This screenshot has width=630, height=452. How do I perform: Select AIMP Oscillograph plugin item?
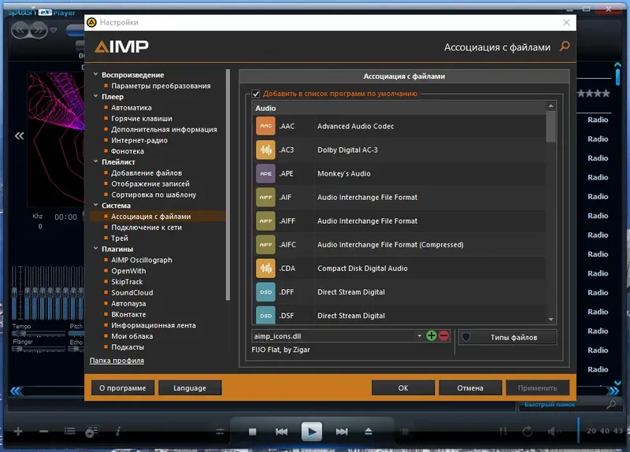(142, 260)
